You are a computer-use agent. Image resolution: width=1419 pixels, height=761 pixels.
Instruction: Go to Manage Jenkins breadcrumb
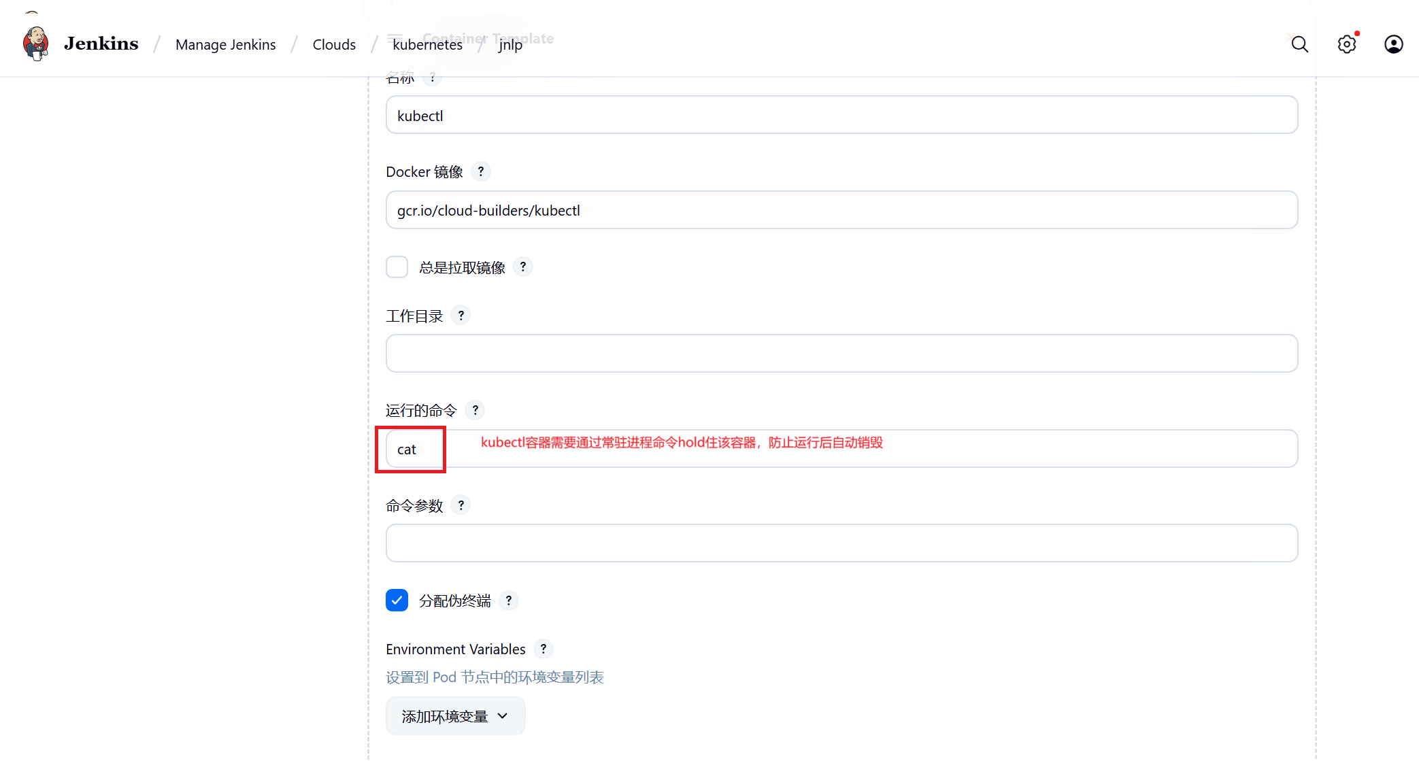225,45
